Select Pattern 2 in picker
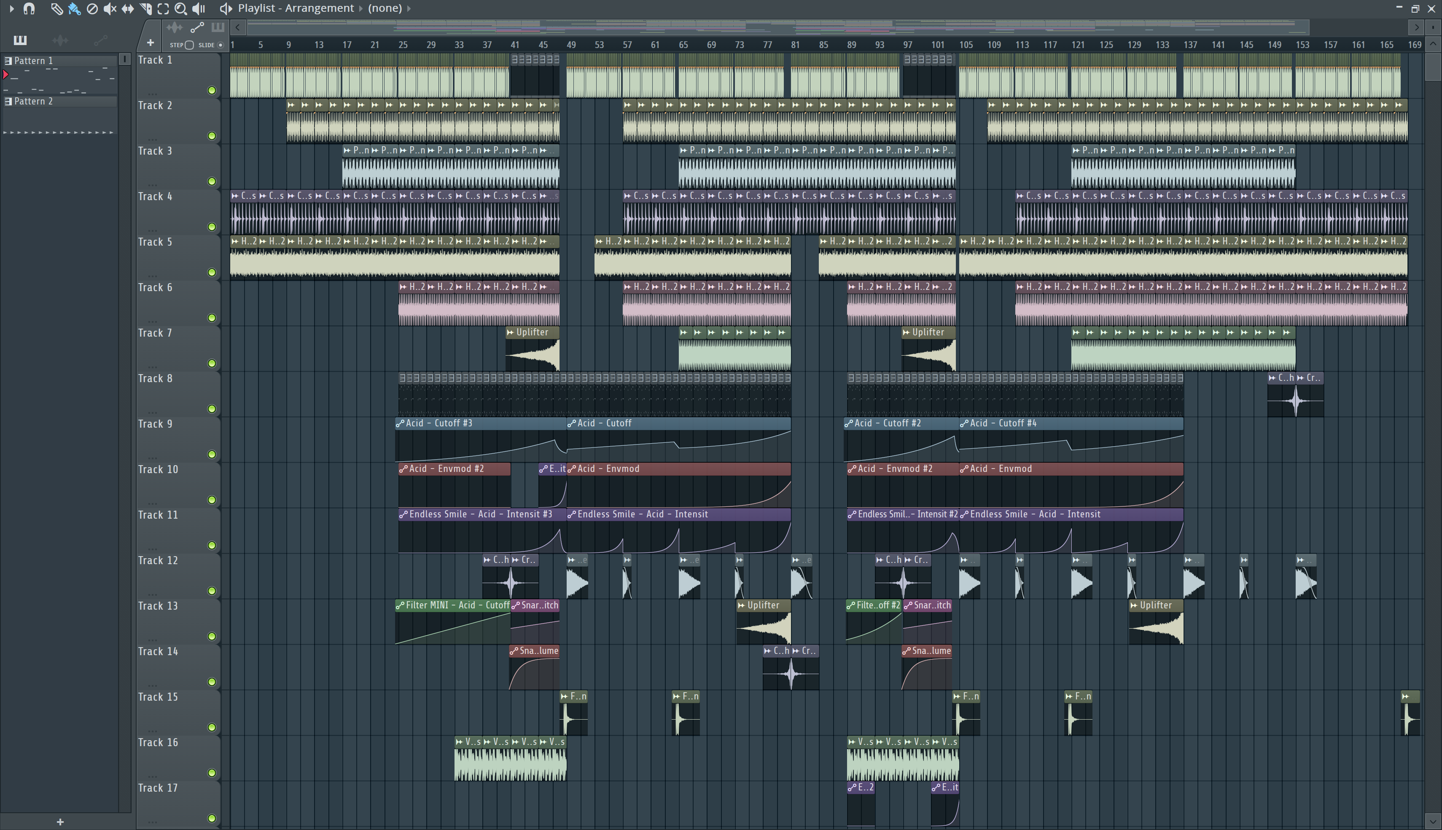1442x830 pixels. (59, 101)
